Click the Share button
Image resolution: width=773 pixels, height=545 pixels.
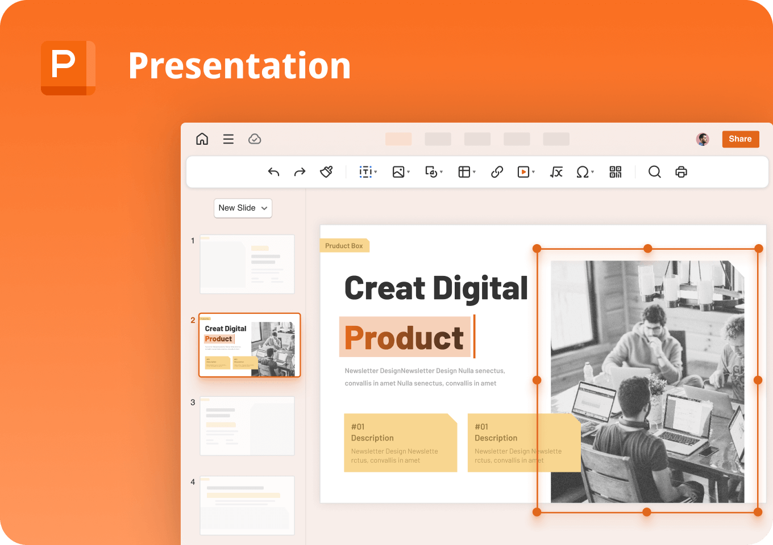[x=740, y=139]
